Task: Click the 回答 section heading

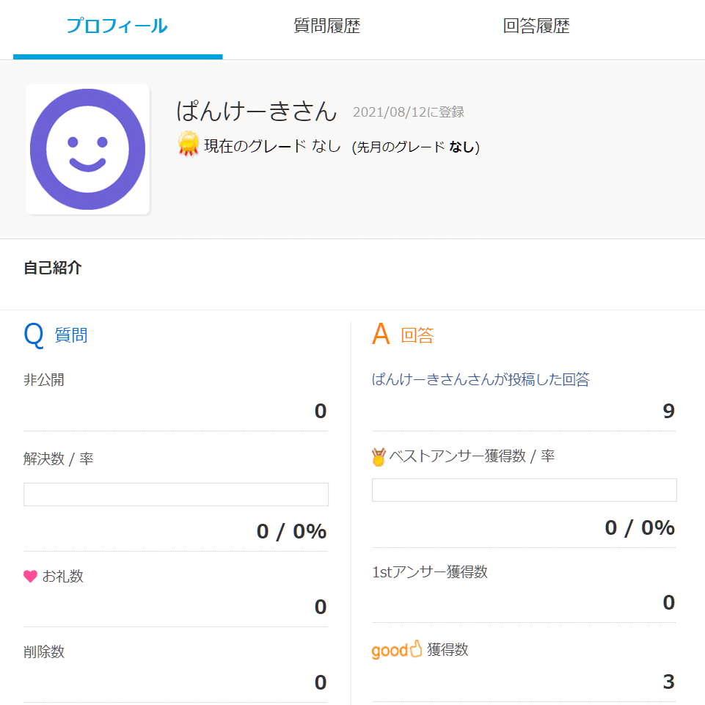Action: 417,336
